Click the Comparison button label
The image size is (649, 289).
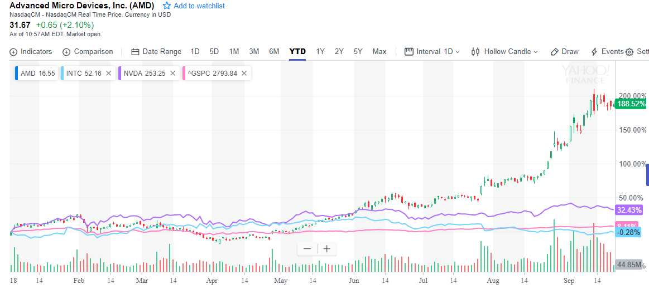(94, 52)
